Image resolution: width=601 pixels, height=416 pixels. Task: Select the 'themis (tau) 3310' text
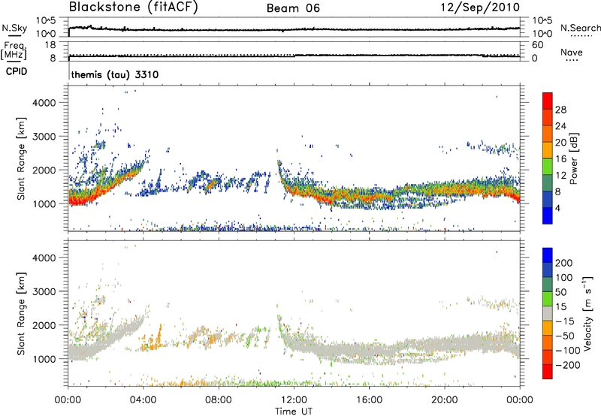(x=115, y=74)
